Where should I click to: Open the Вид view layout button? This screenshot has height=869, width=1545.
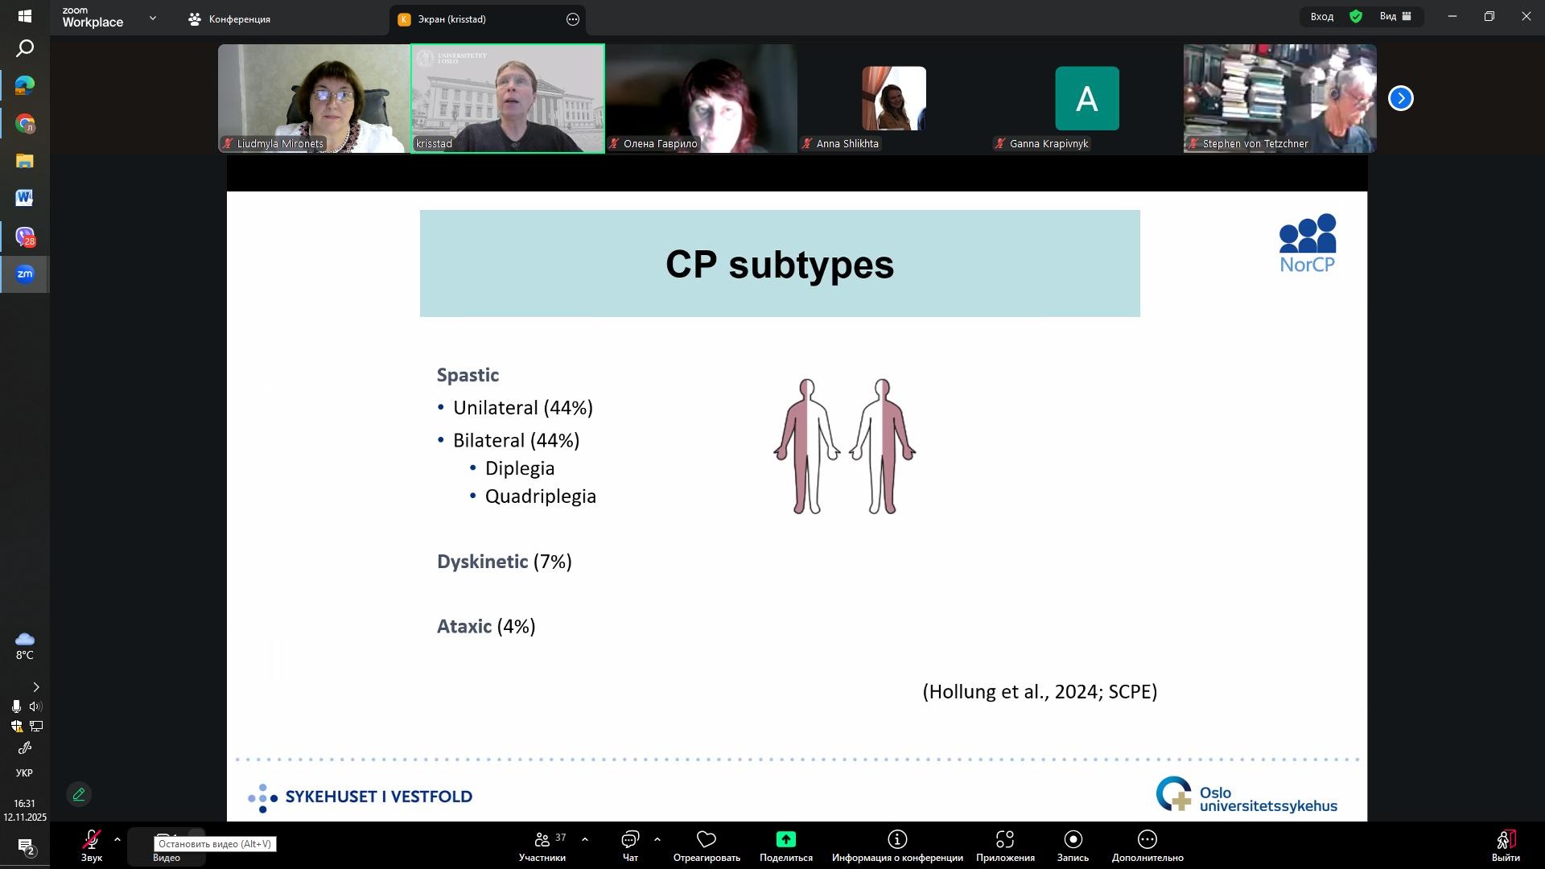click(x=1395, y=16)
